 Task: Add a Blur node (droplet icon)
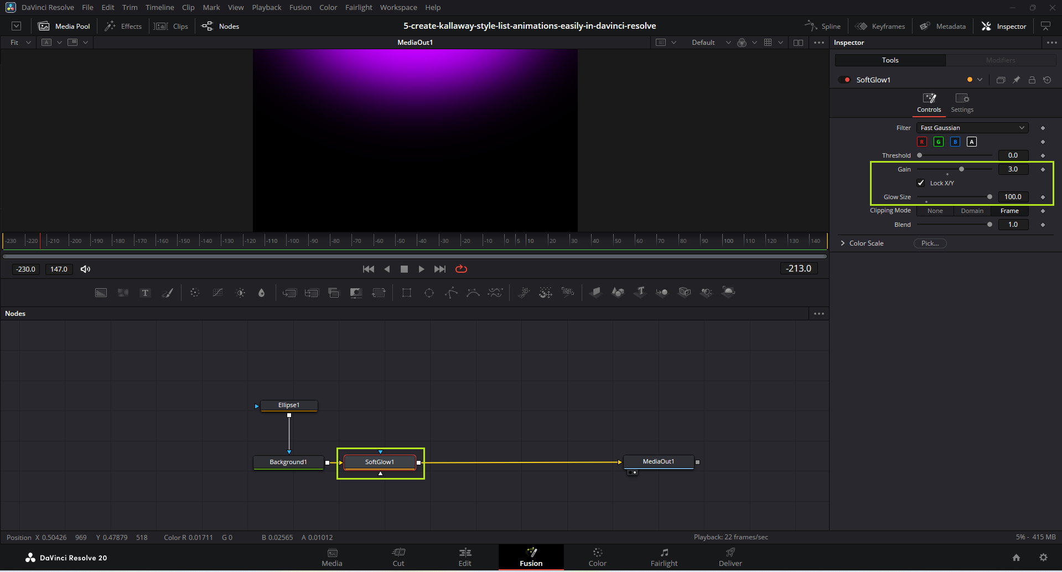pyautogui.click(x=262, y=293)
